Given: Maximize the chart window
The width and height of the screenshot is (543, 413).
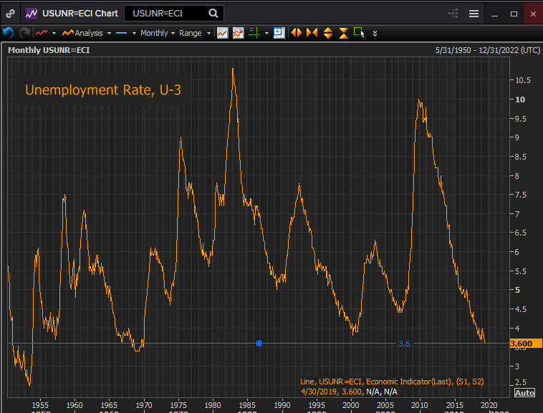Looking at the screenshot, I should [514, 14].
